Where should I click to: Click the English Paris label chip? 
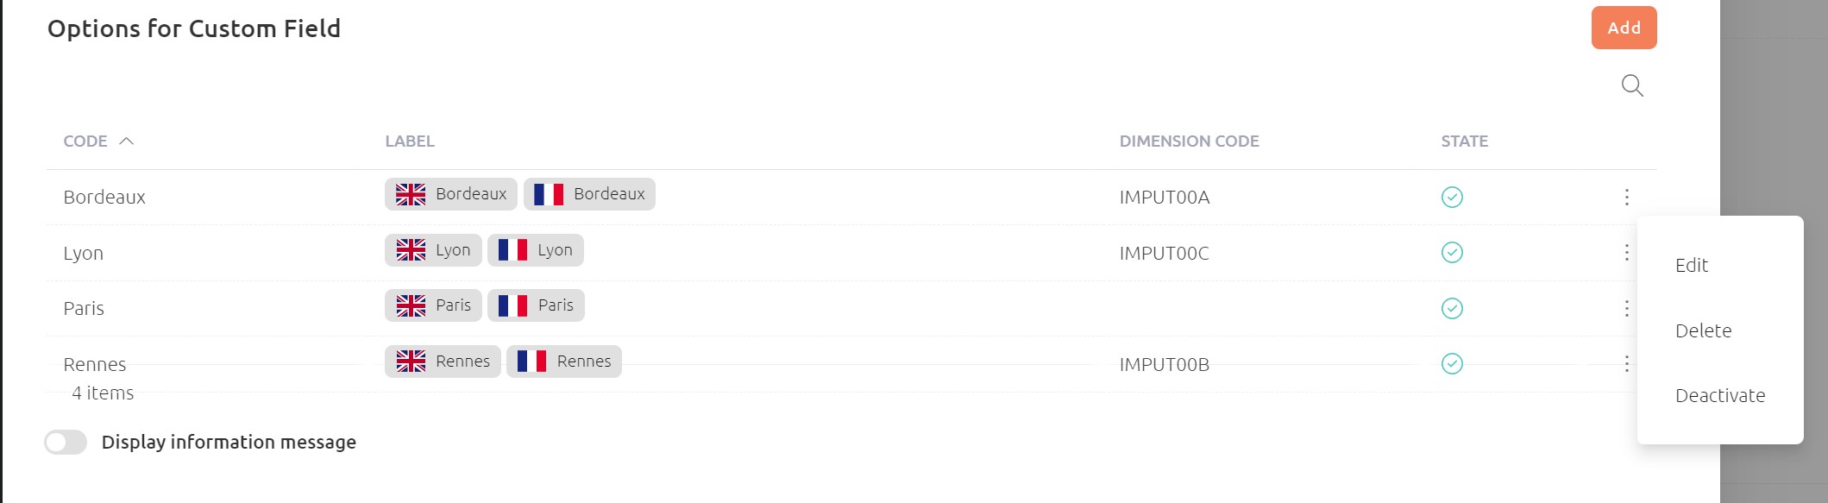(x=433, y=305)
